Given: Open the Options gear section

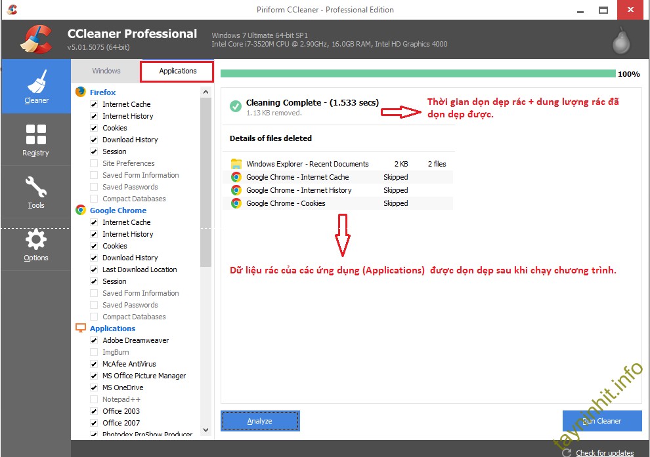Looking at the screenshot, I should [36, 245].
